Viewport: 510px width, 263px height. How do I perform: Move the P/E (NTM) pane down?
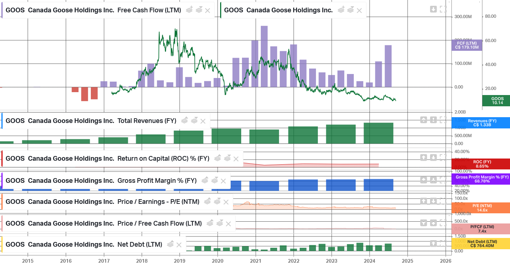[x=433, y=201]
